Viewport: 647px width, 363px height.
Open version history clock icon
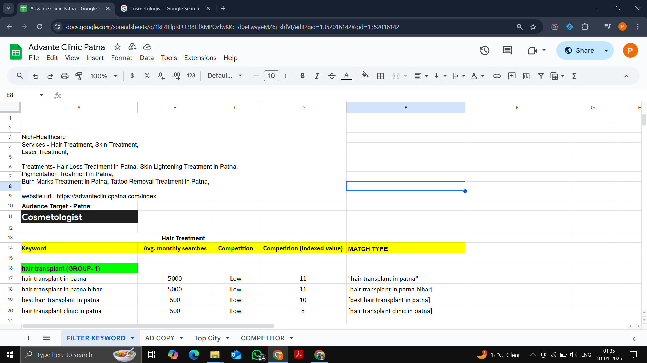(x=485, y=51)
